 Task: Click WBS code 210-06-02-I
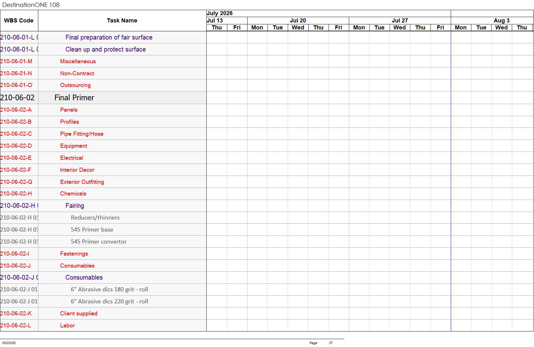(x=15, y=254)
